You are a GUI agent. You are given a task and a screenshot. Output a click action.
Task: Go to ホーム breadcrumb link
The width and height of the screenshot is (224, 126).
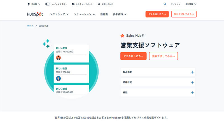(x=30, y=26)
